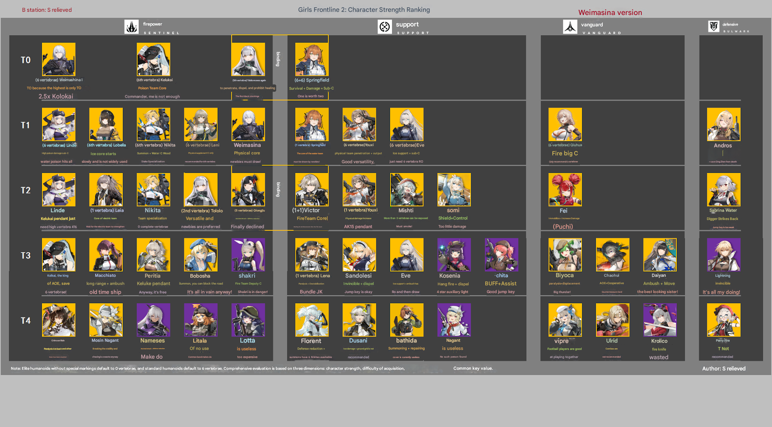The height and width of the screenshot is (427, 772).
Task: Click the T2 tier label
Action: 26,190
